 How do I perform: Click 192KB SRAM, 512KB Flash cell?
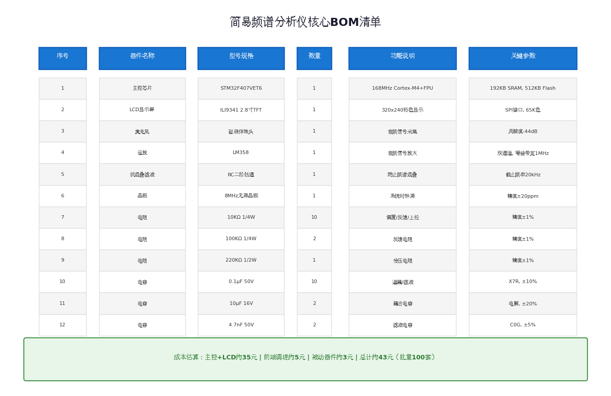coord(523,88)
